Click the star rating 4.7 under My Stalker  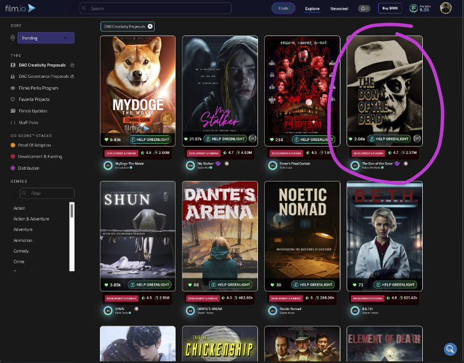pos(228,153)
